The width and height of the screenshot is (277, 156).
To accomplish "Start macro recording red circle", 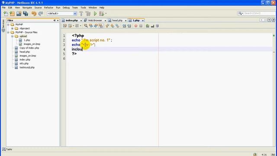I will click(x=136, y=26).
